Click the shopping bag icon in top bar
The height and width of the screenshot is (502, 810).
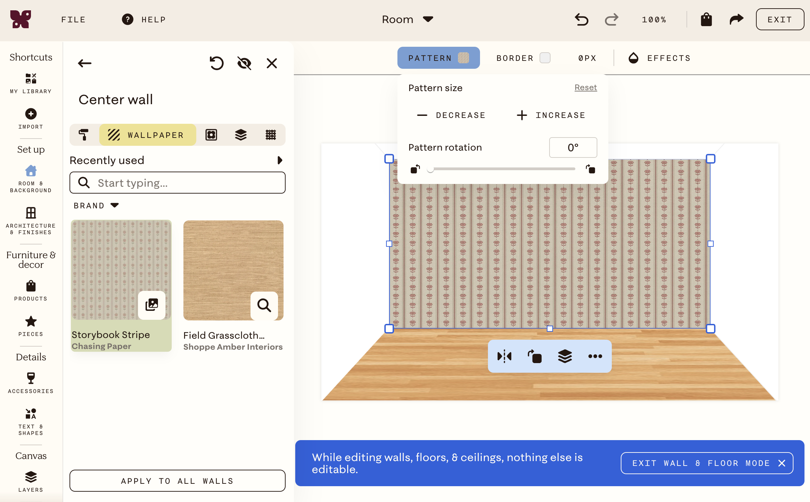tap(706, 19)
